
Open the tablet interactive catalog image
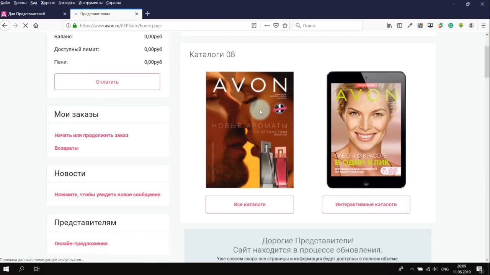coord(366,130)
